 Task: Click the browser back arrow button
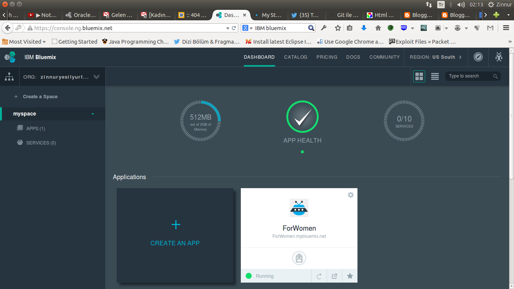pos(8,28)
